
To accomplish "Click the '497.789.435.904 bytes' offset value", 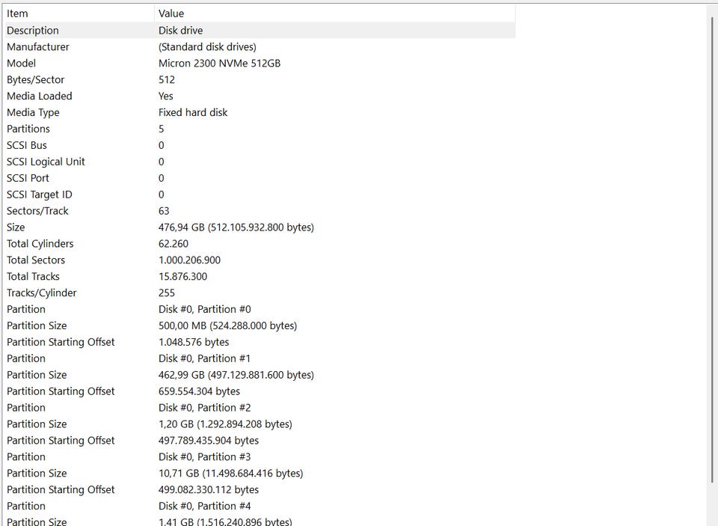I will tap(209, 441).
